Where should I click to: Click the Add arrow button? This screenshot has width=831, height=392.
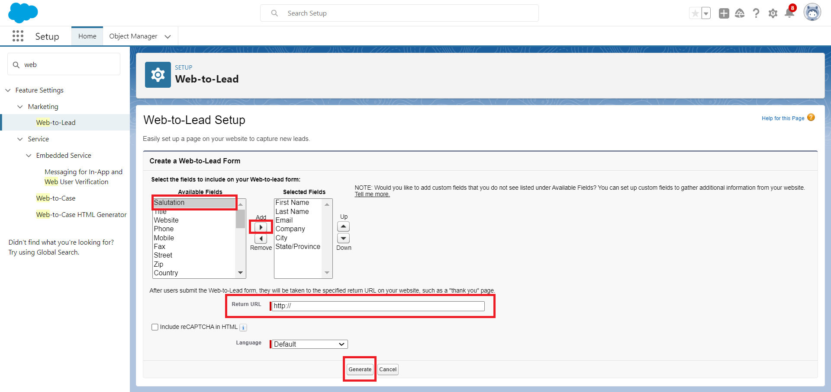[x=261, y=227]
